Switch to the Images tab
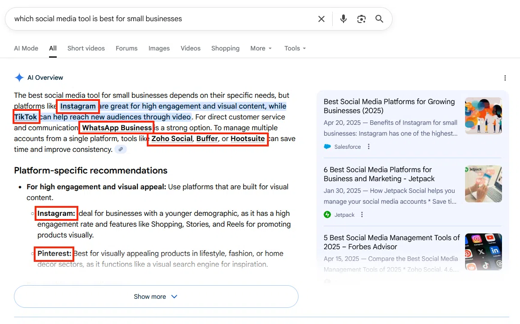Screen dimensions: 520x324 coord(159,49)
